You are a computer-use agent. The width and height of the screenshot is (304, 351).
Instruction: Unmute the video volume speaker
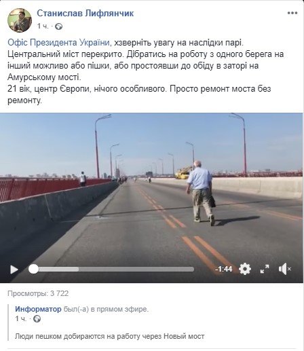click(284, 269)
